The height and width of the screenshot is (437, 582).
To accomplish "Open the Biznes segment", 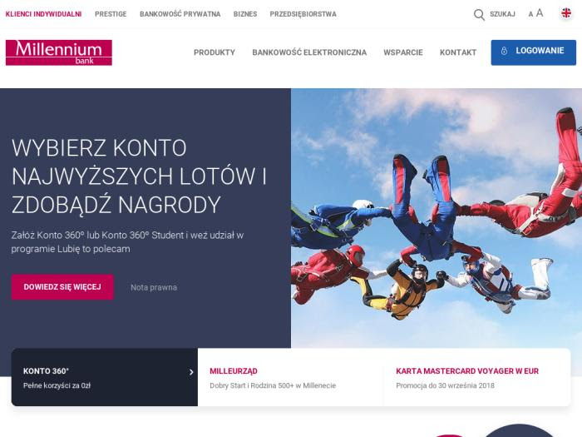I will 245,14.
